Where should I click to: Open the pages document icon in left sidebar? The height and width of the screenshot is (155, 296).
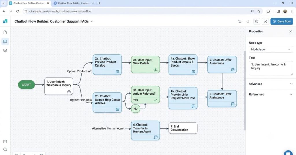5,32
